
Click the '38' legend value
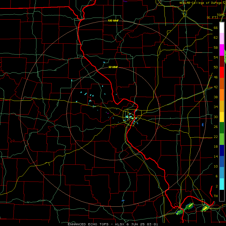tap(216, 97)
